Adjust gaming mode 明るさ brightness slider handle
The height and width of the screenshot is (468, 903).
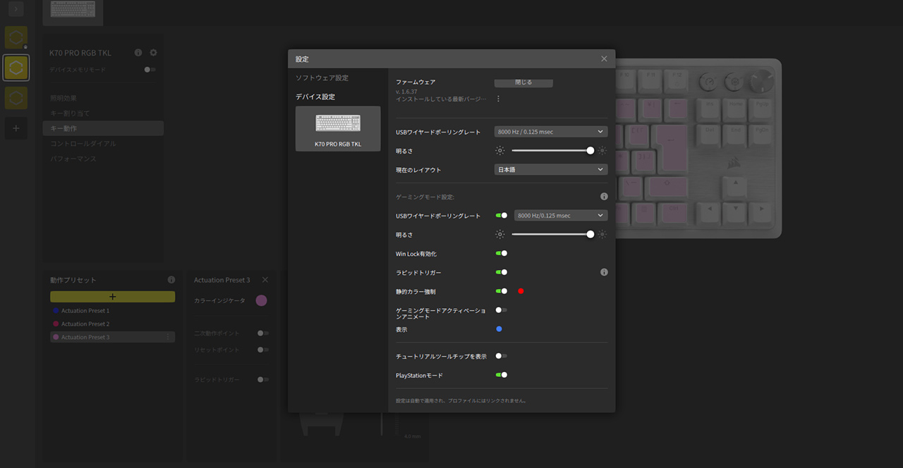(590, 235)
